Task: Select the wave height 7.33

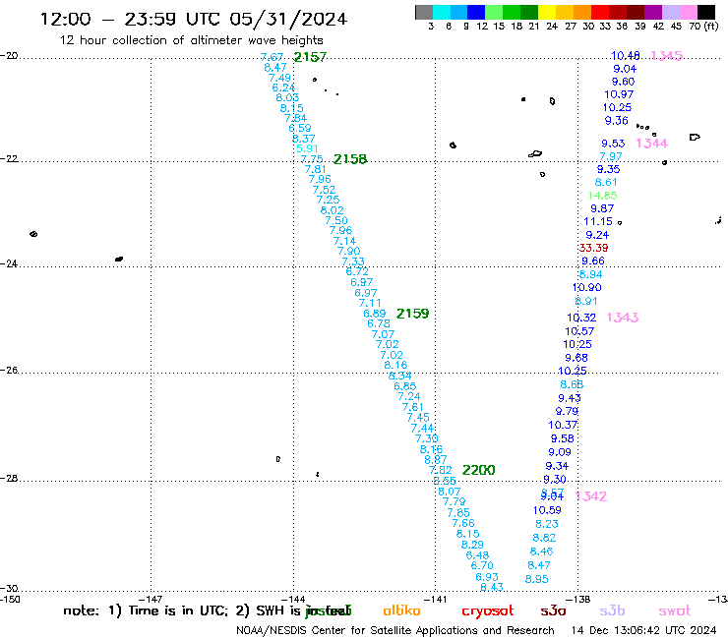Action: (x=353, y=261)
